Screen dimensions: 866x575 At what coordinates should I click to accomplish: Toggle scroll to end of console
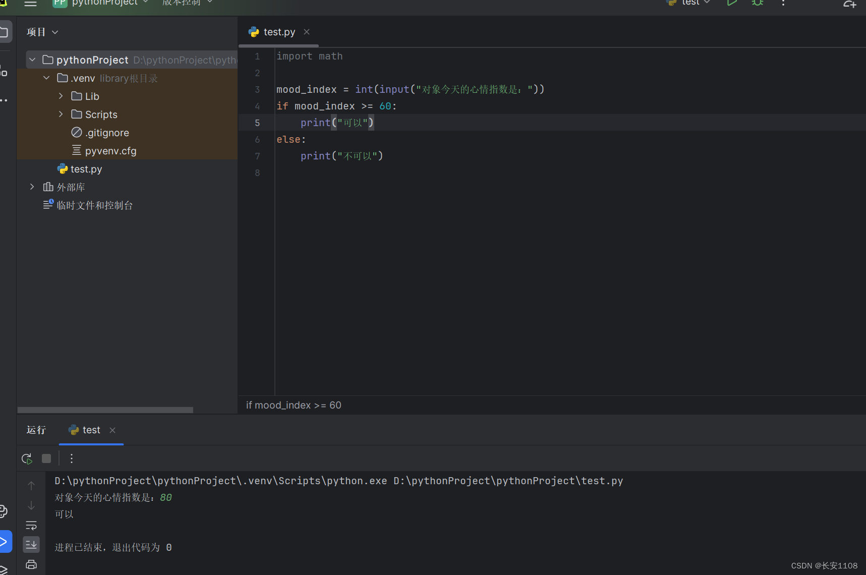tap(31, 544)
